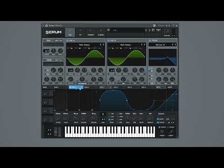Image resolution: width=224 pixels, height=168 pixels.
Task: Save the current preset with disk icon
Action: [153, 30]
